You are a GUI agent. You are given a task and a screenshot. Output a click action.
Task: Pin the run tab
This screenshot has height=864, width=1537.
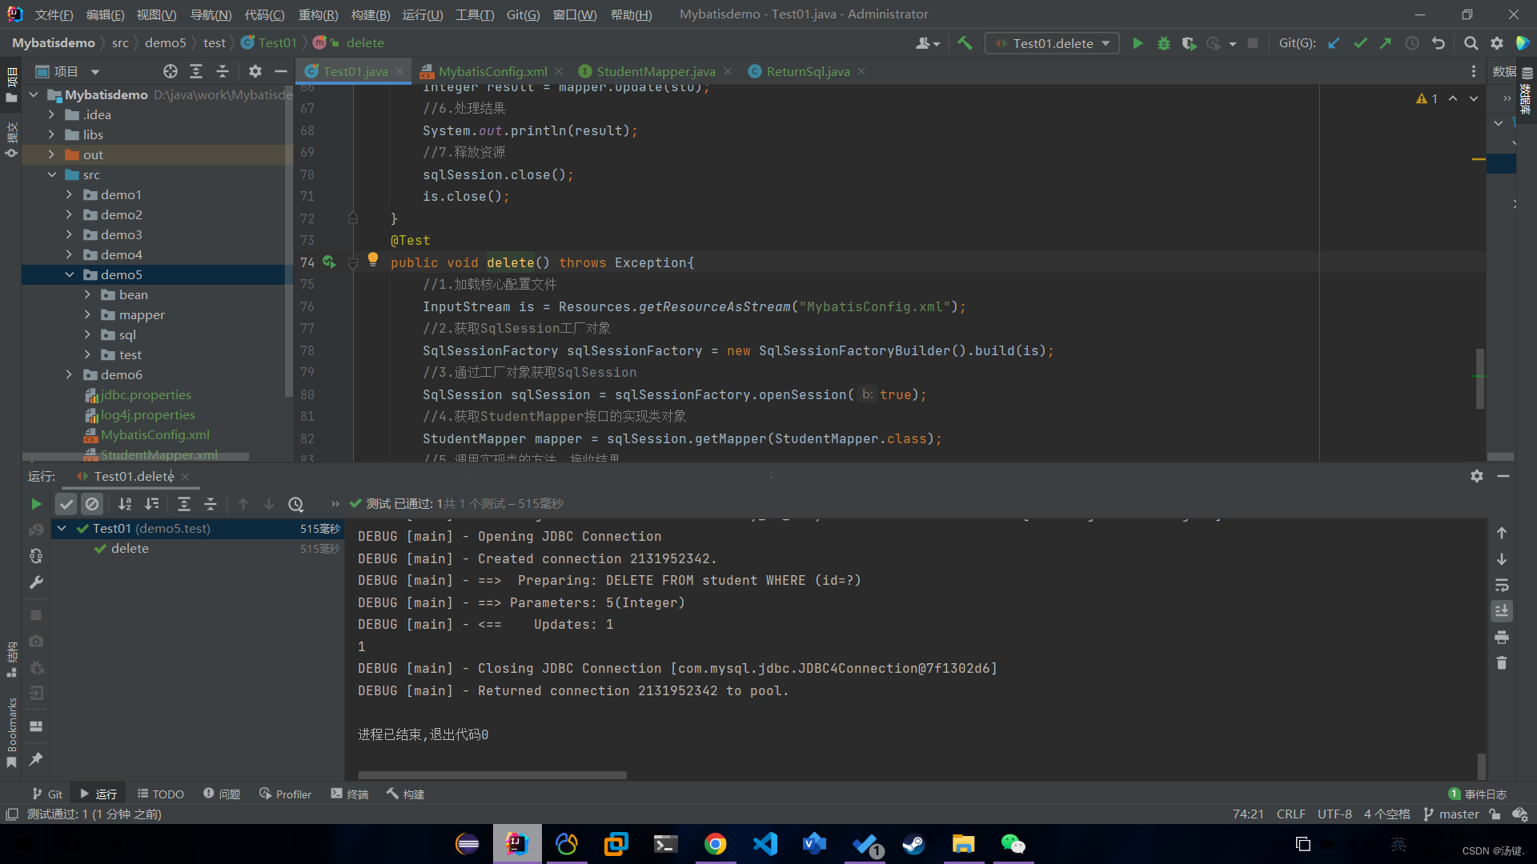pyautogui.click(x=36, y=759)
